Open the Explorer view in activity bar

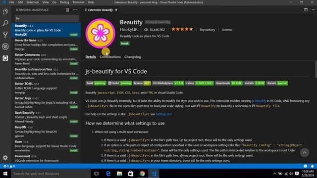[5, 12]
